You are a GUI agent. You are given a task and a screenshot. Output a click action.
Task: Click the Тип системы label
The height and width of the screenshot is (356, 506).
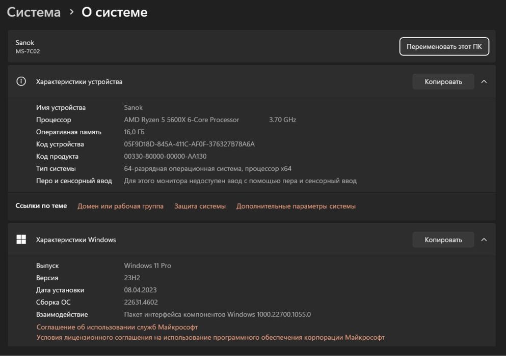(56, 169)
